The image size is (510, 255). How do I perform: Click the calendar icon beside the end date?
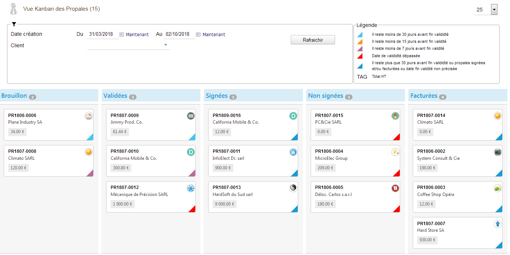click(x=198, y=35)
